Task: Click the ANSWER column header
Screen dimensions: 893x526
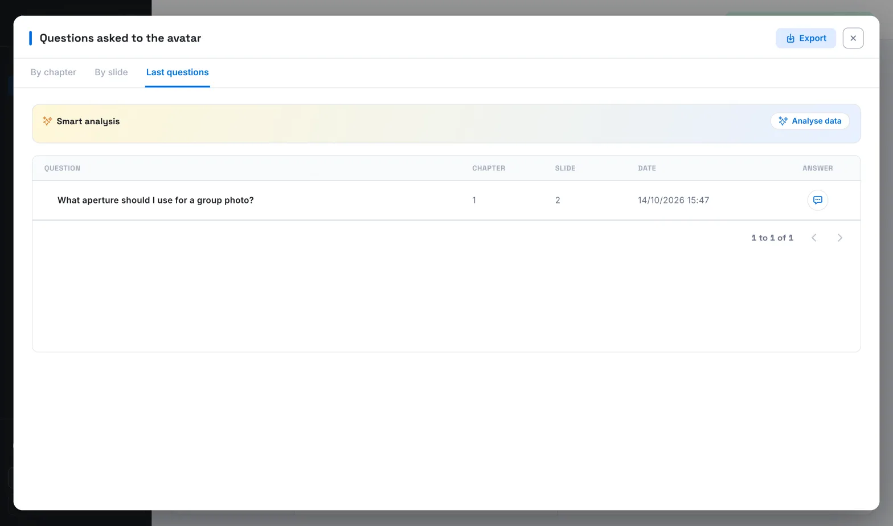Action: pos(817,168)
